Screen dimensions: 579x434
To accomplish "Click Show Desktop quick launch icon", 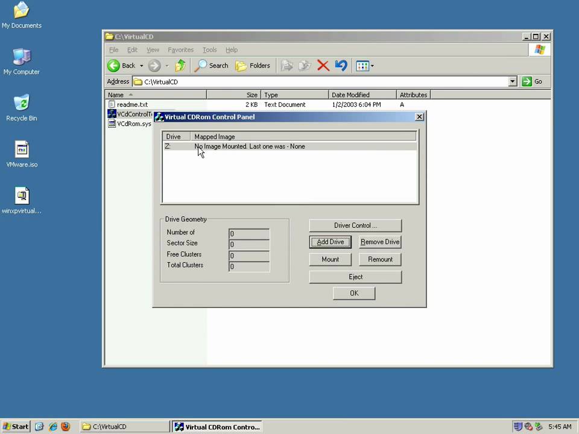I will [39, 427].
